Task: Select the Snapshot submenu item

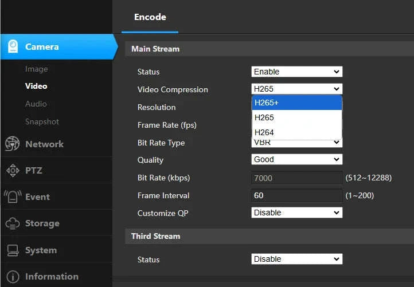Action: click(42, 121)
